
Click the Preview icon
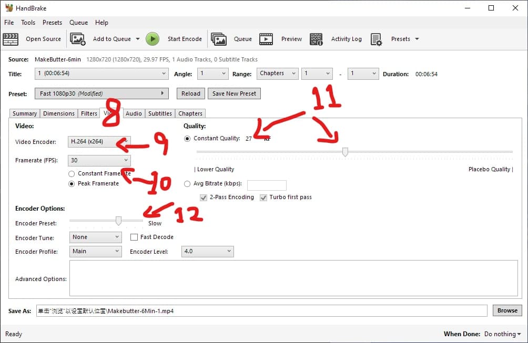click(x=267, y=39)
